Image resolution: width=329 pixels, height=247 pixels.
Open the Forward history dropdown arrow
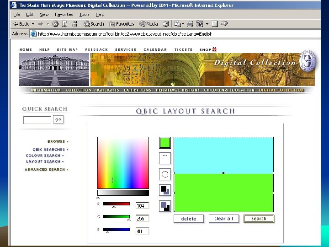point(48,24)
